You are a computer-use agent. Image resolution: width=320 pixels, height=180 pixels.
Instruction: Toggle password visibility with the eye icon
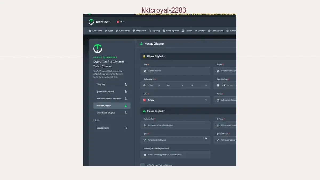(206, 138)
